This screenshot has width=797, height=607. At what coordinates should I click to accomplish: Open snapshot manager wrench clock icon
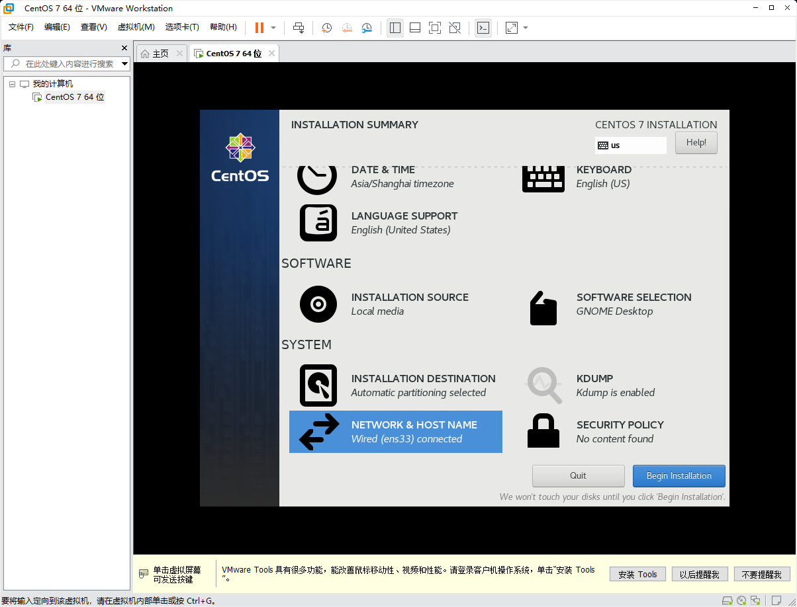click(367, 28)
